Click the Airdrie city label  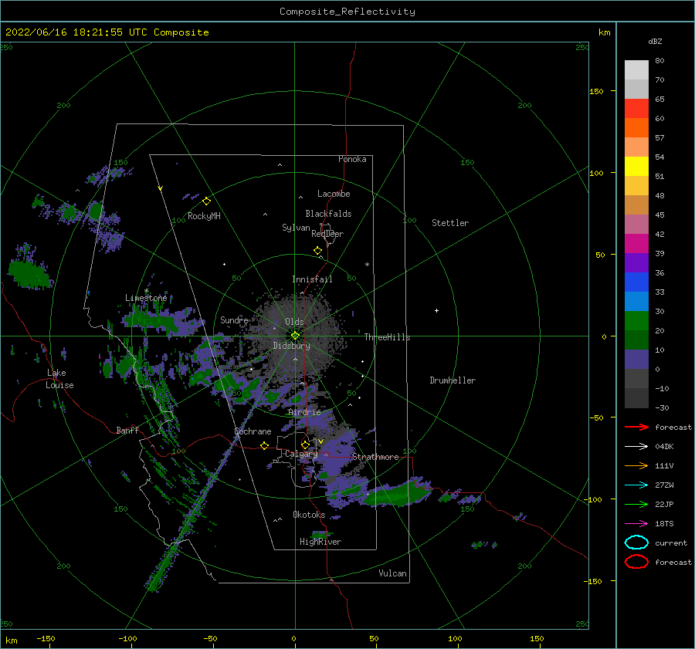304,412
